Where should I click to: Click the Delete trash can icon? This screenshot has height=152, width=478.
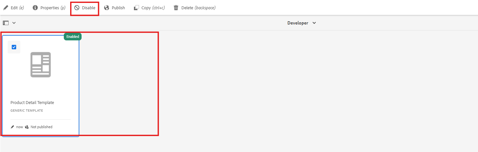coord(176,8)
